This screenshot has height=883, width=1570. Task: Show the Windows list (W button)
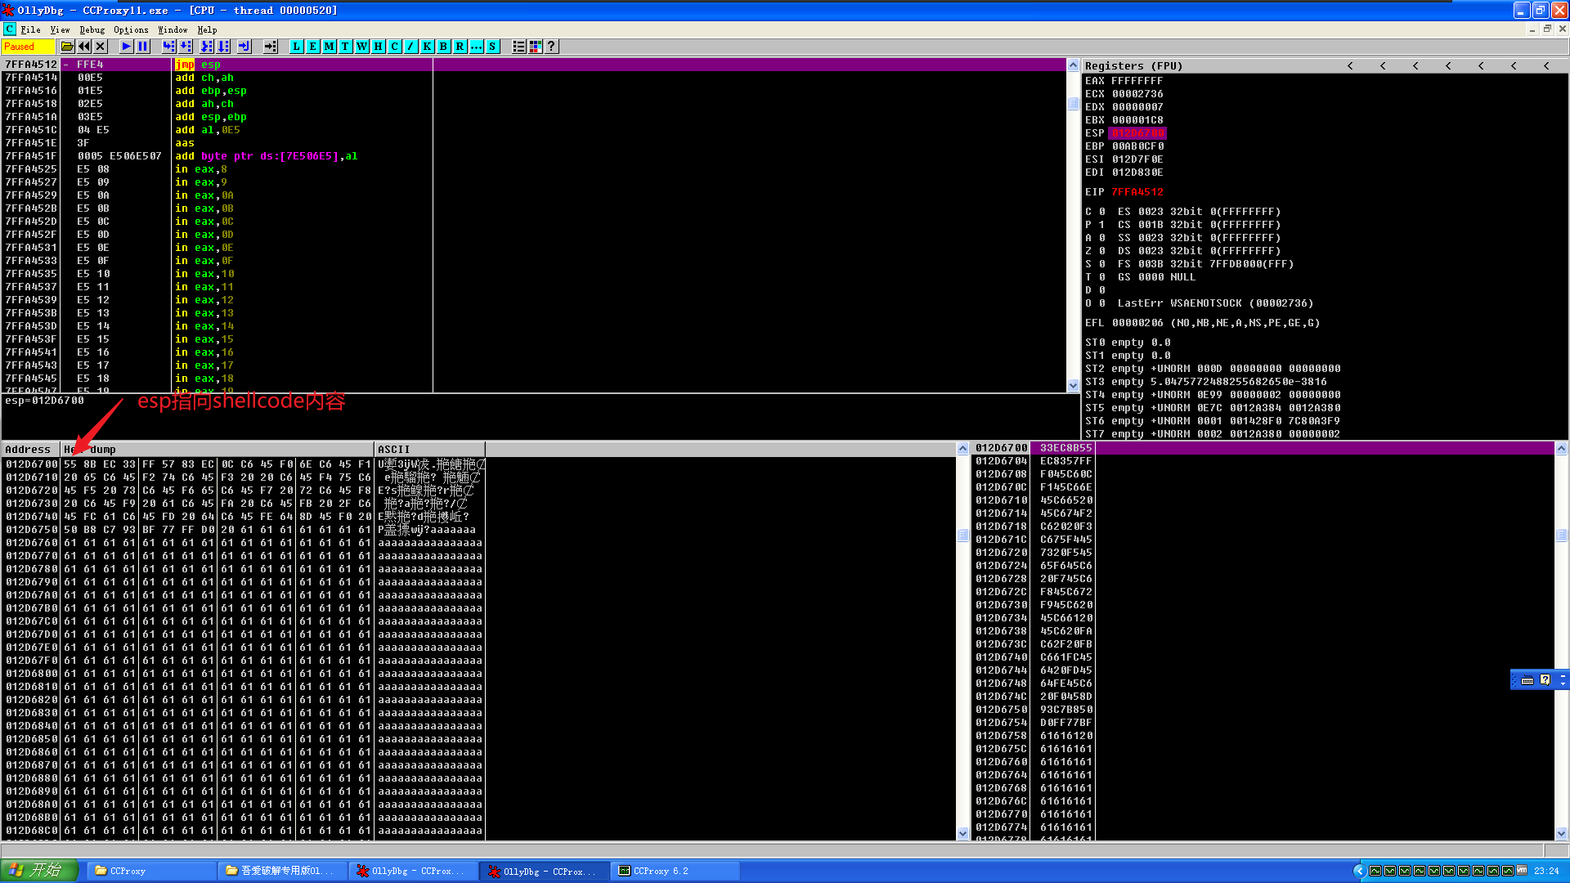[x=361, y=47]
